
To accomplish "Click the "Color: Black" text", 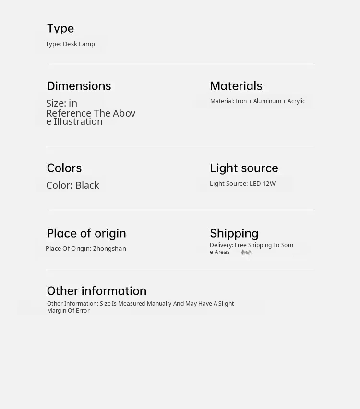I will 72,185.
